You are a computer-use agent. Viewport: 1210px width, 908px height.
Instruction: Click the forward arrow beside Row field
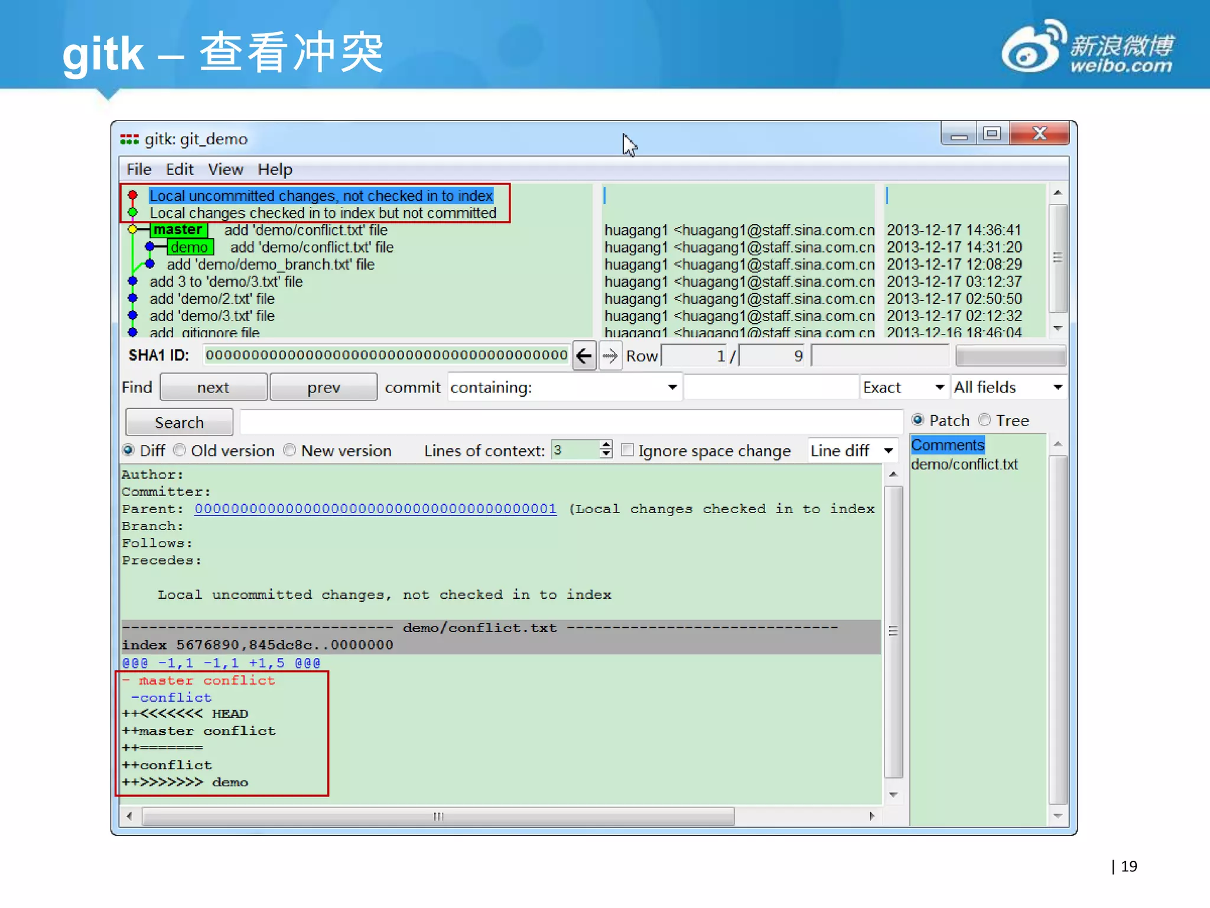point(610,356)
